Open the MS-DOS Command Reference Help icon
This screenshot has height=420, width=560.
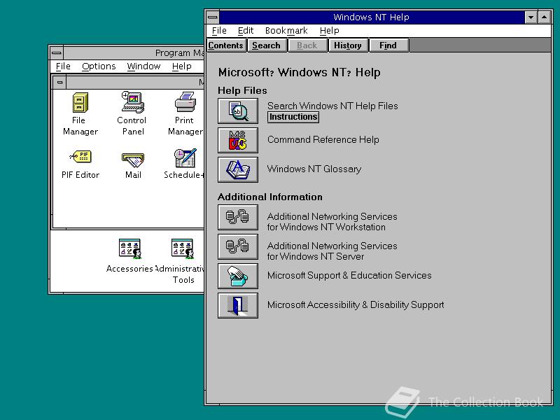coord(238,141)
